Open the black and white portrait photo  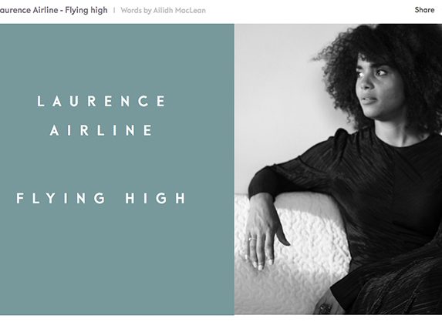339,169
